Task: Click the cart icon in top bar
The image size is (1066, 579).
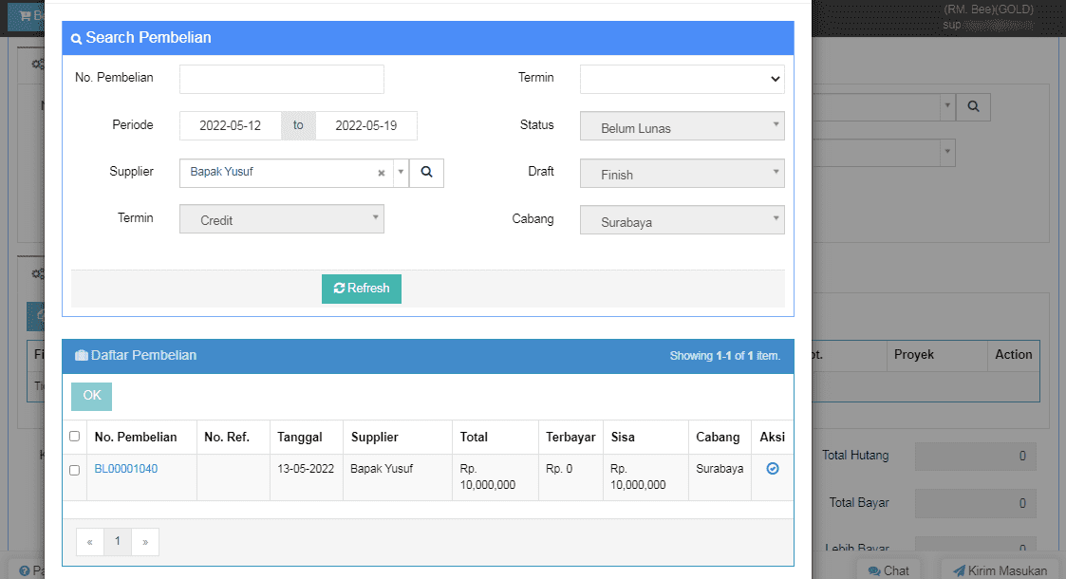Action: [25, 15]
